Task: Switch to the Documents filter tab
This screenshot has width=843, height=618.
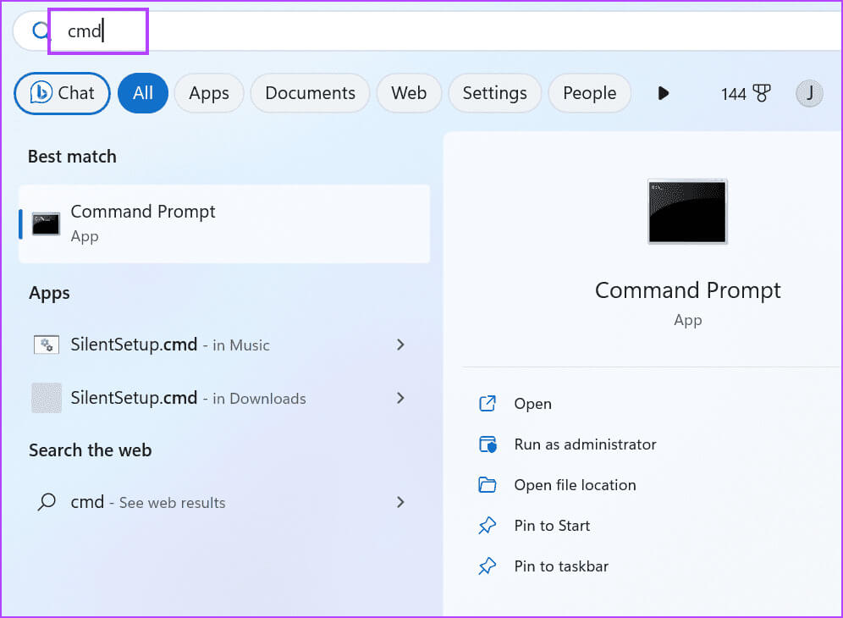Action: (310, 93)
